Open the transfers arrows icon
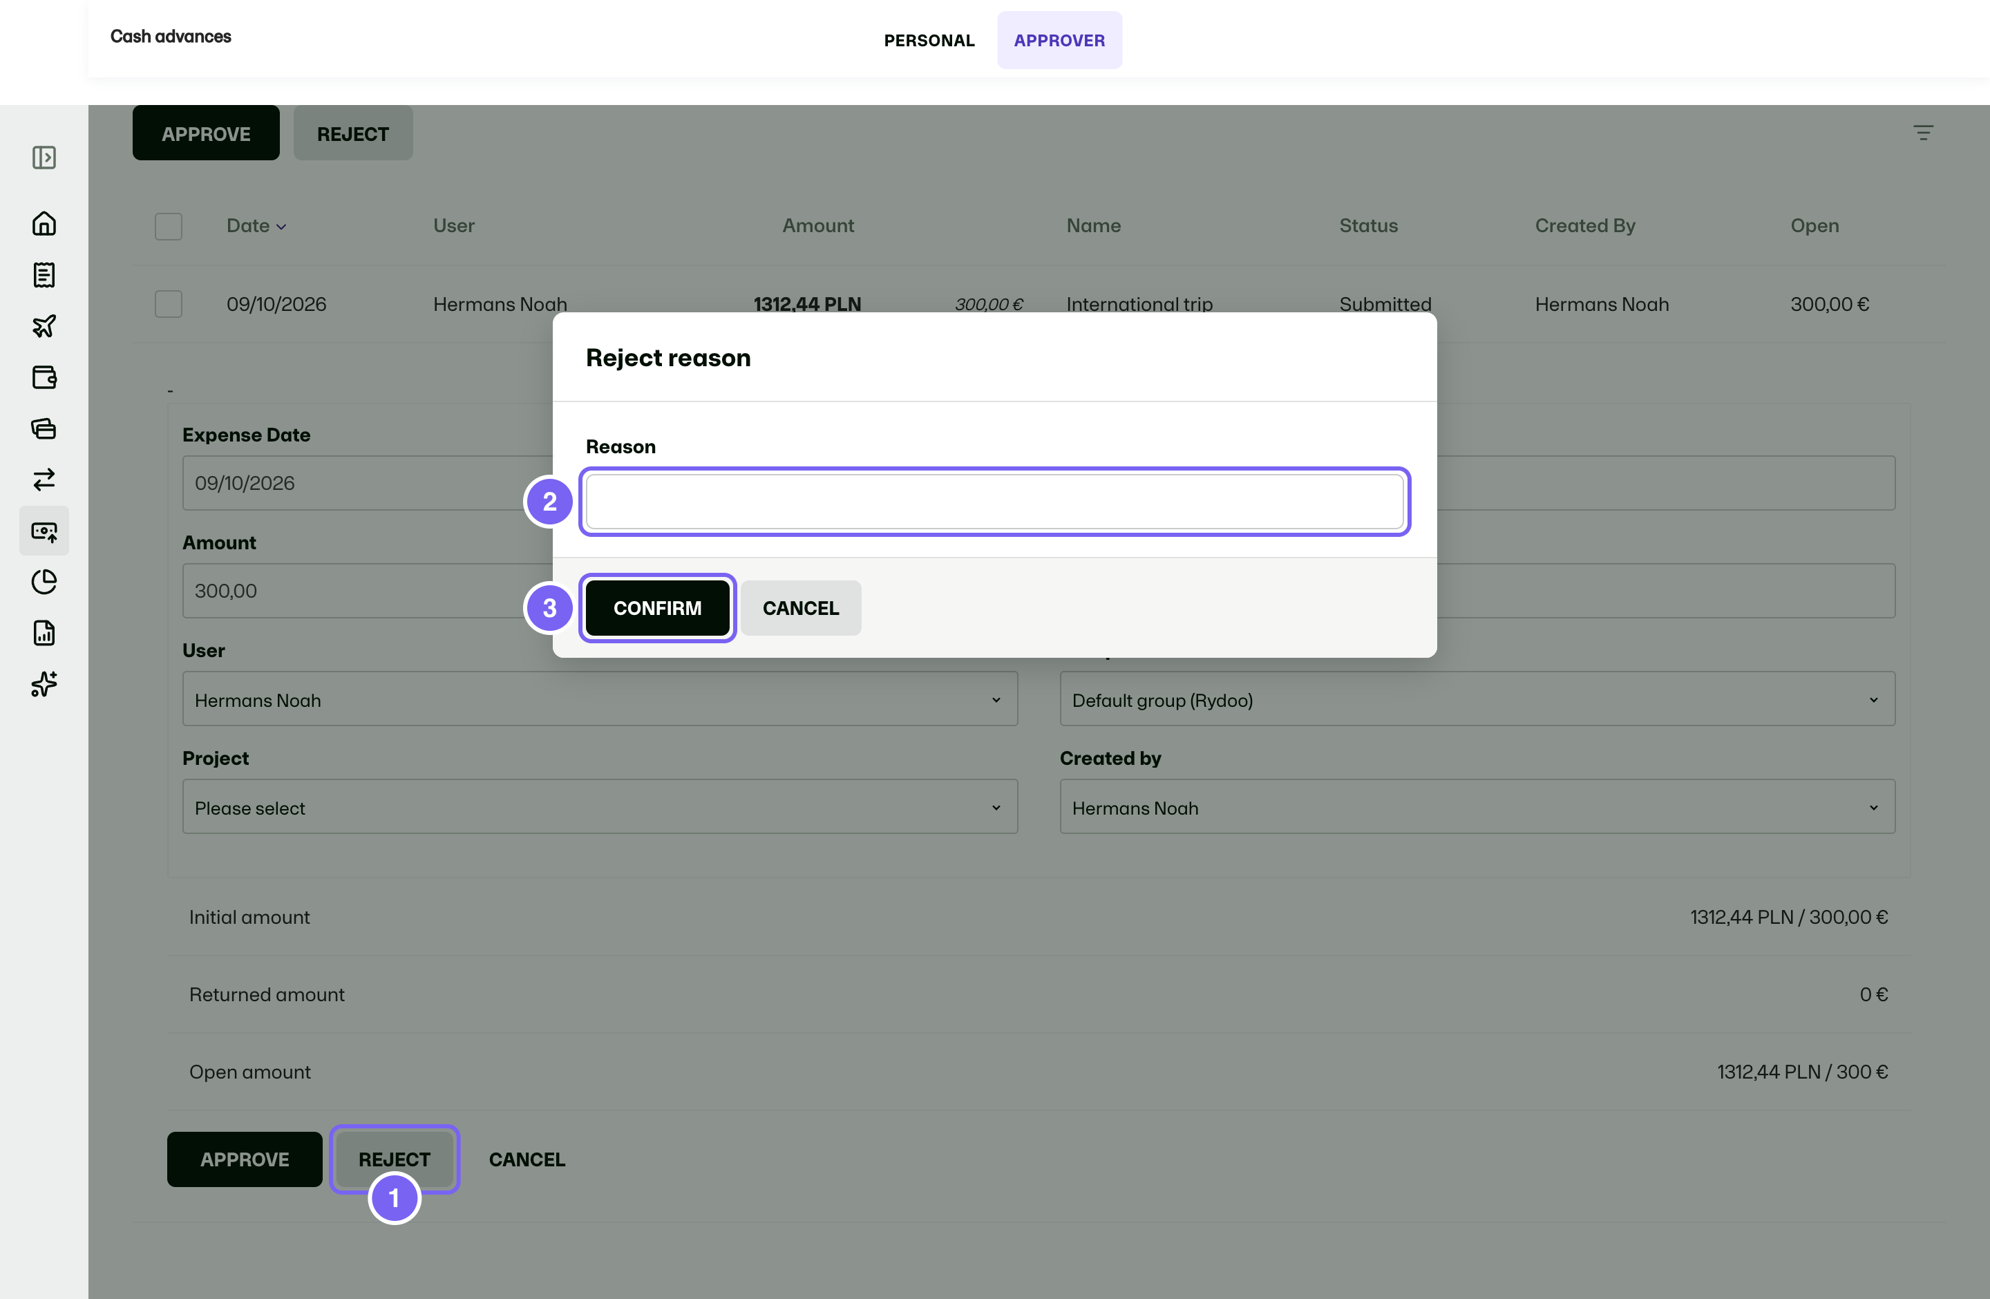 (x=44, y=479)
